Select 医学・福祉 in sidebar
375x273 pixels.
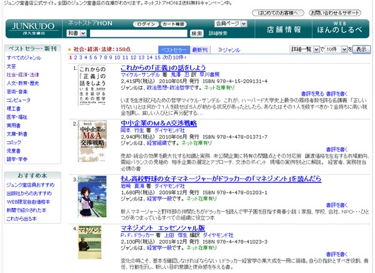17,117
